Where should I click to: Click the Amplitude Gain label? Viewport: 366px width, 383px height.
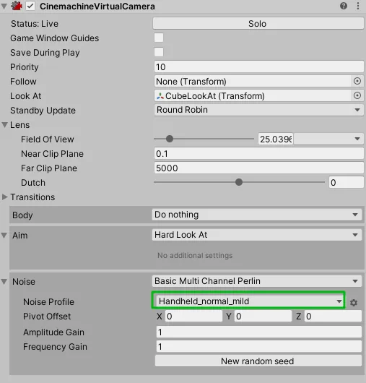coord(53,332)
